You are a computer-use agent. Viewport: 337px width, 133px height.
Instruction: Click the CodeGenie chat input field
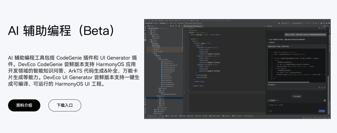(297, 108)
